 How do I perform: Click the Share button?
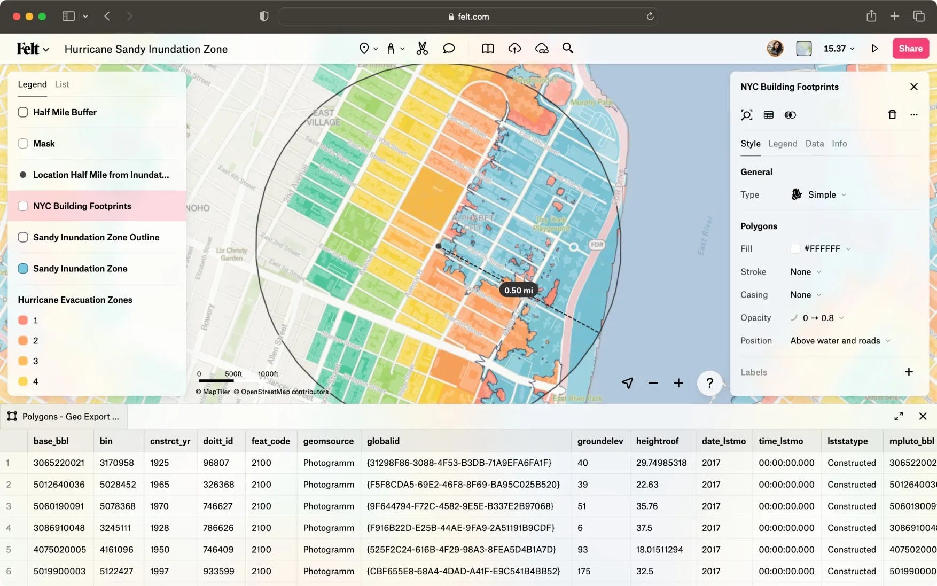[x=910, y=49]
